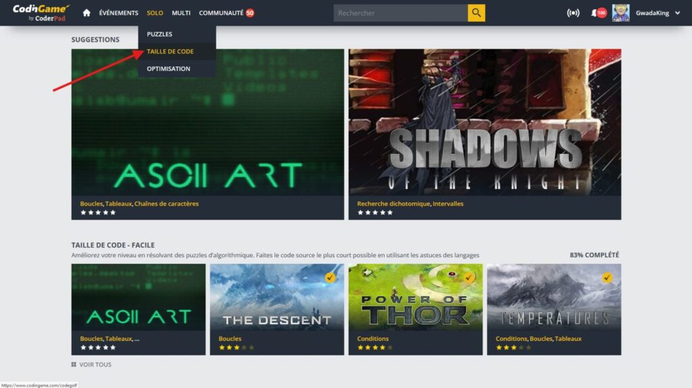The height and width of the screenshot is (388, 692).
Task: Click Boucles tag under small ASCII Art card
Action: tap(91, 339)
